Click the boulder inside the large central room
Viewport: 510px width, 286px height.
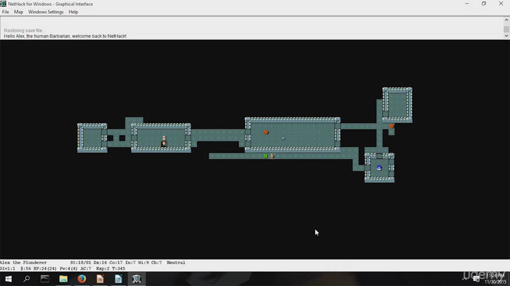(266, 132)
